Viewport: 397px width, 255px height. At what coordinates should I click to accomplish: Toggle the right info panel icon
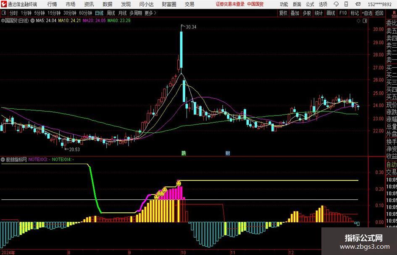[365, 21]
